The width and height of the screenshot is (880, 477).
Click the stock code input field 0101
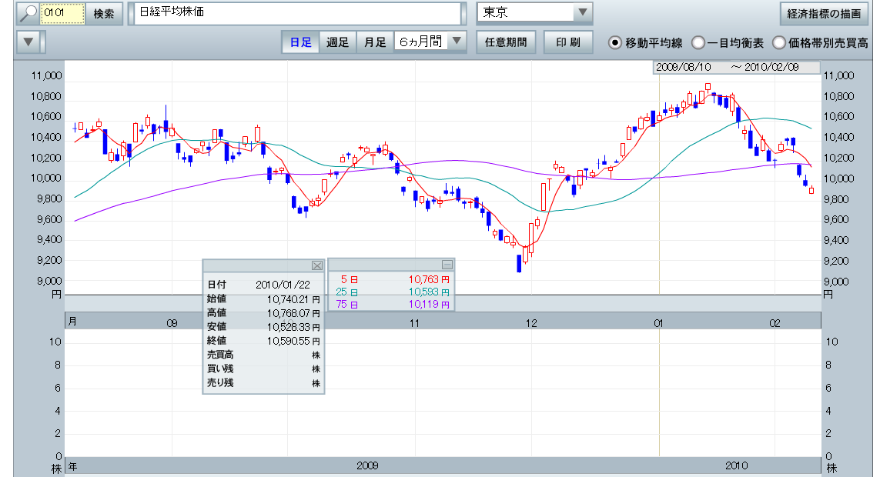tap(62, 13)
